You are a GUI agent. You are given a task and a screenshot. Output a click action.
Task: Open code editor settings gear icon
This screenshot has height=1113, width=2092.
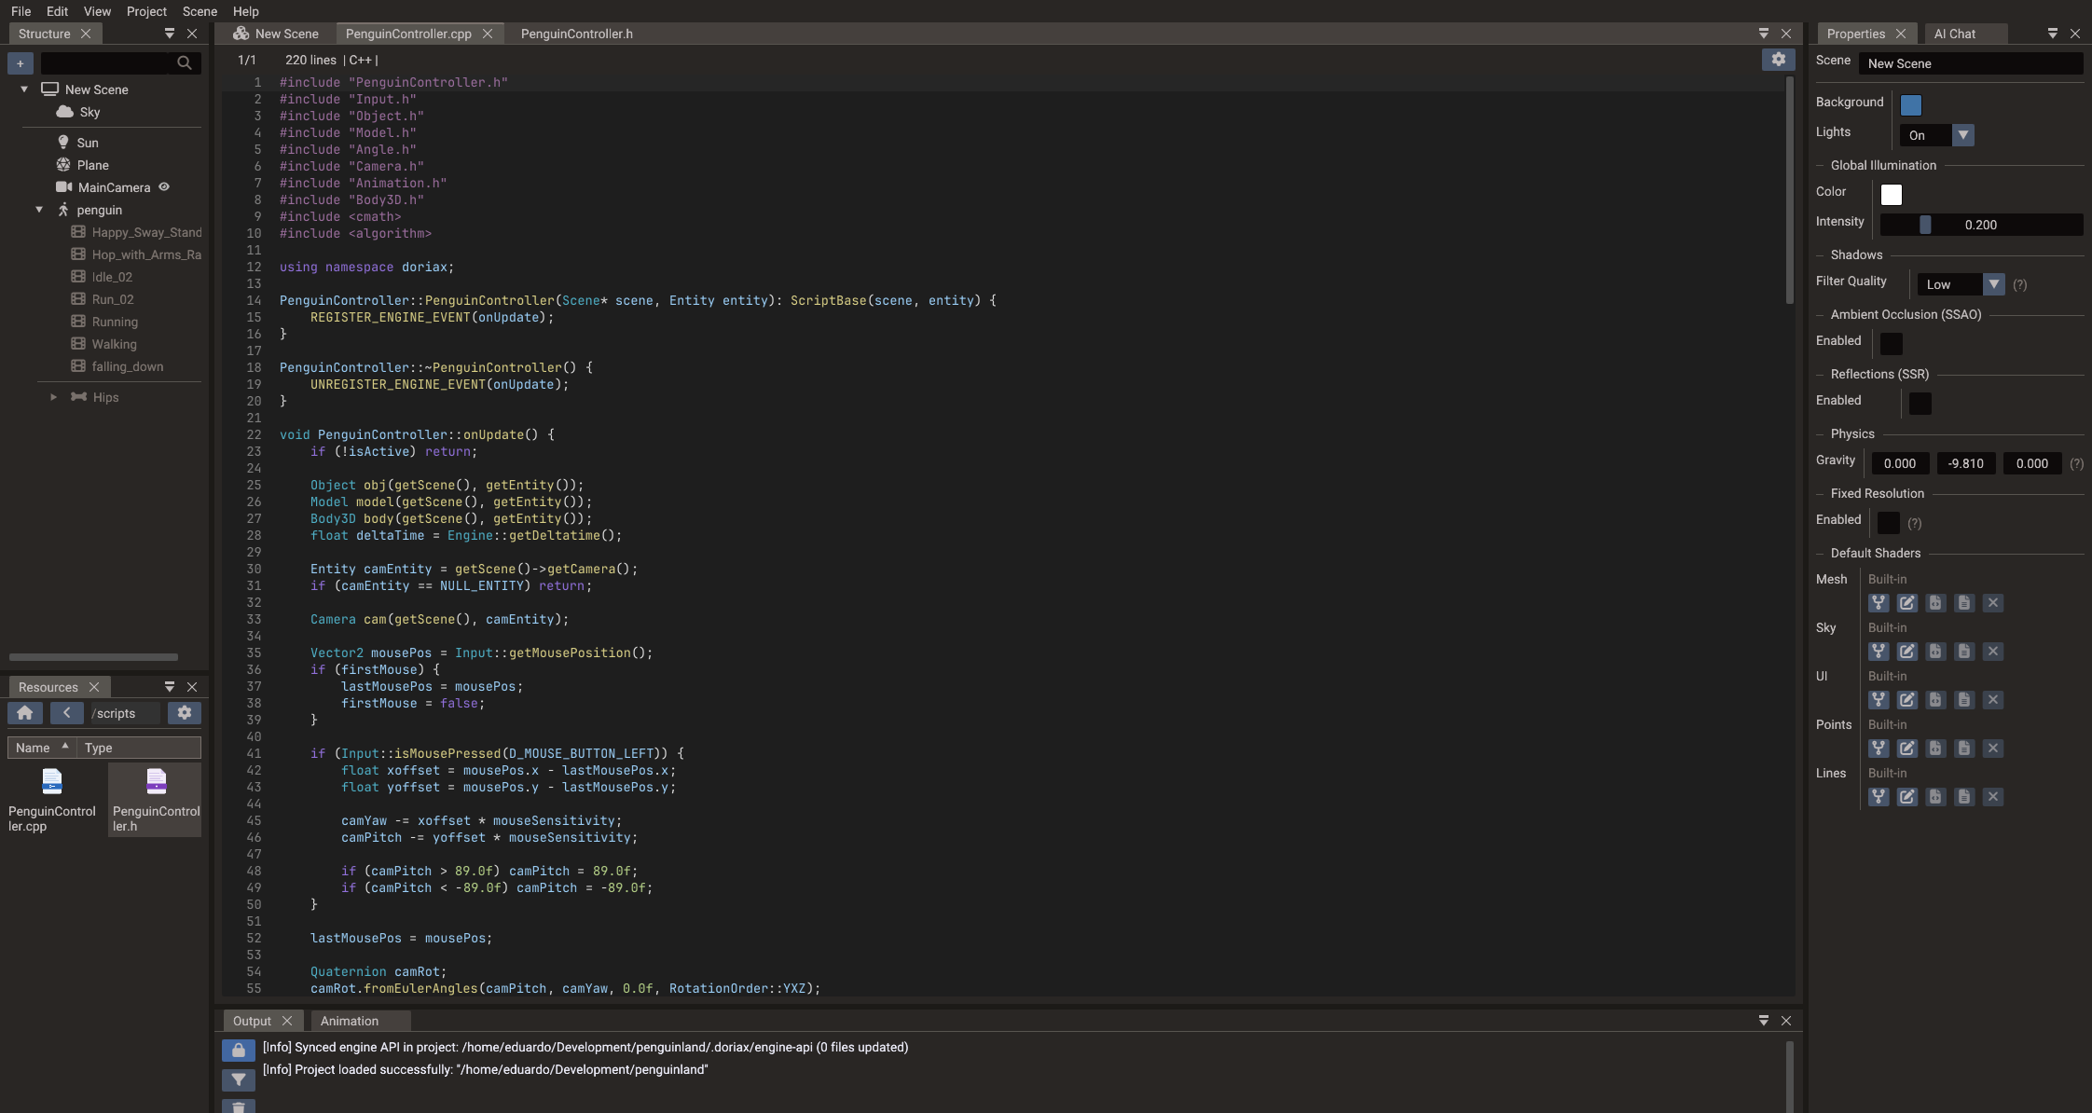coord(1778,60)
